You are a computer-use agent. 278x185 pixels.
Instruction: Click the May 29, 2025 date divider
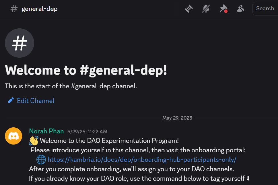click(x=177, y=118)
